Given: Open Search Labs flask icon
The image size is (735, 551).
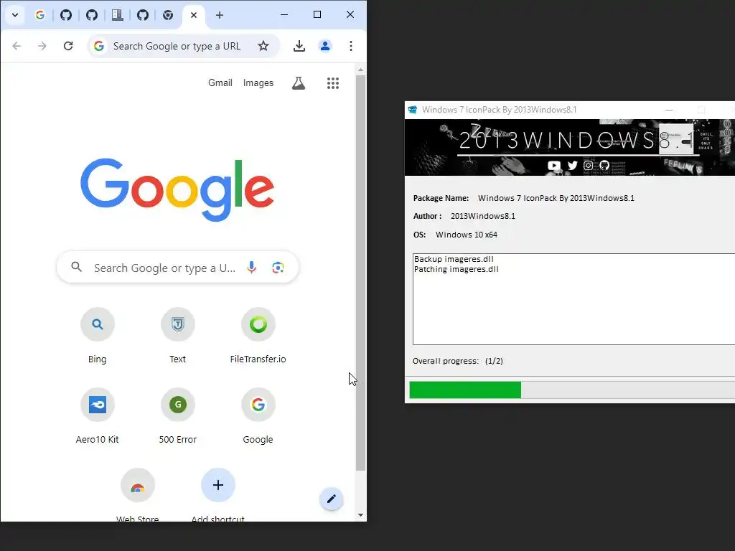Looking at the screenshot, I should coord(299,83).
